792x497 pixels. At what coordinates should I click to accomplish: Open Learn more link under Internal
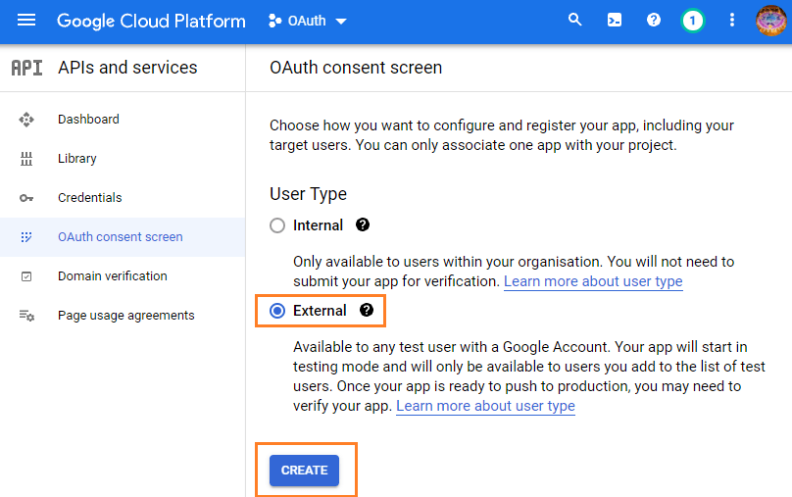[593, 281]
